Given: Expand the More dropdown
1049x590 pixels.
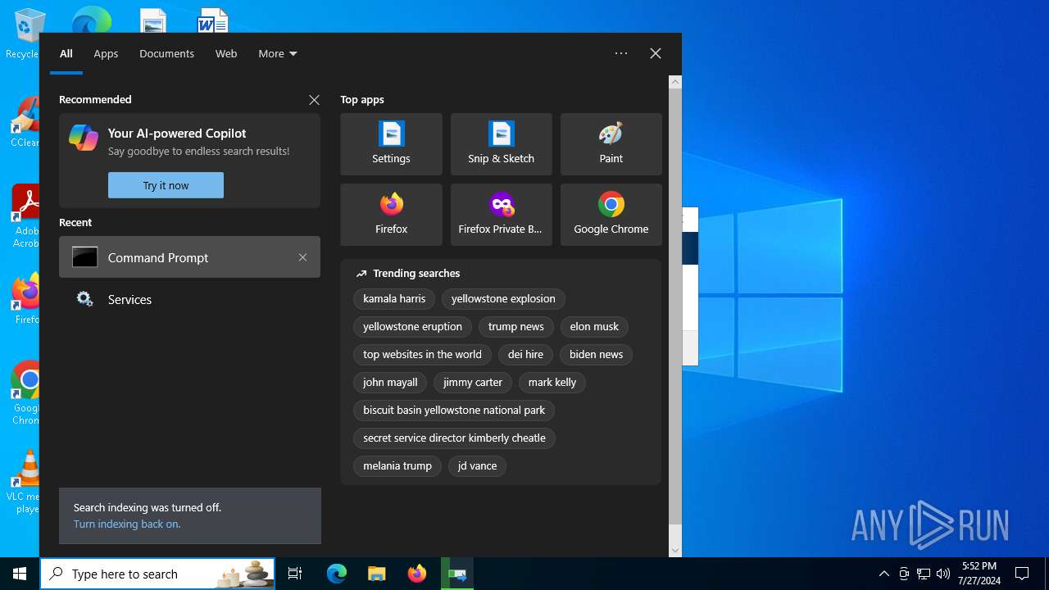Looking at the screenshot, I should (x=278, y=53).
